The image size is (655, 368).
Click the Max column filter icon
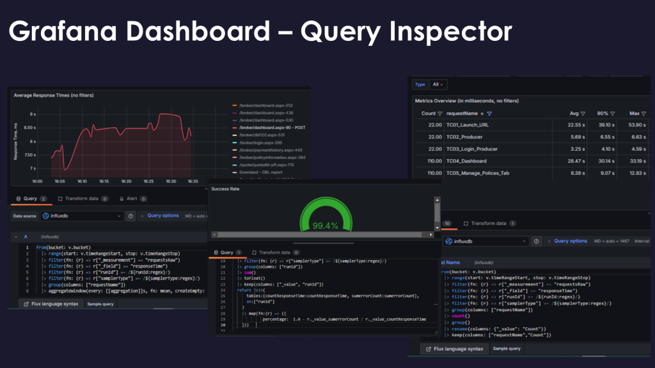(643, 114)
